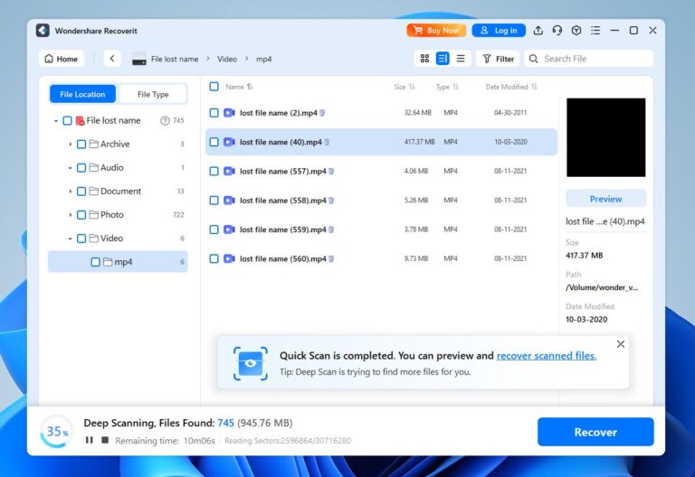Collapse the Video folder tree node
695x477 pixels.
pos(71,238)
